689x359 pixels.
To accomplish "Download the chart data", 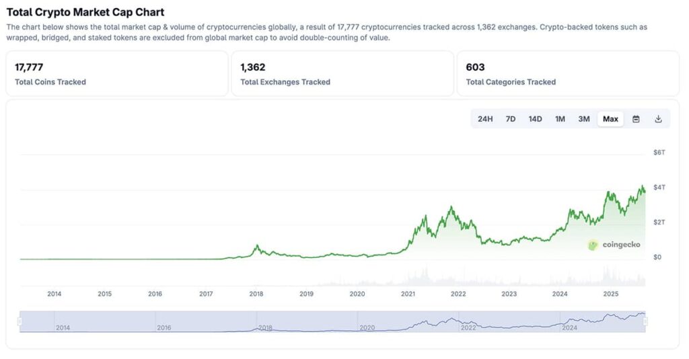I will pyautogui.click(x=658, y=119).
